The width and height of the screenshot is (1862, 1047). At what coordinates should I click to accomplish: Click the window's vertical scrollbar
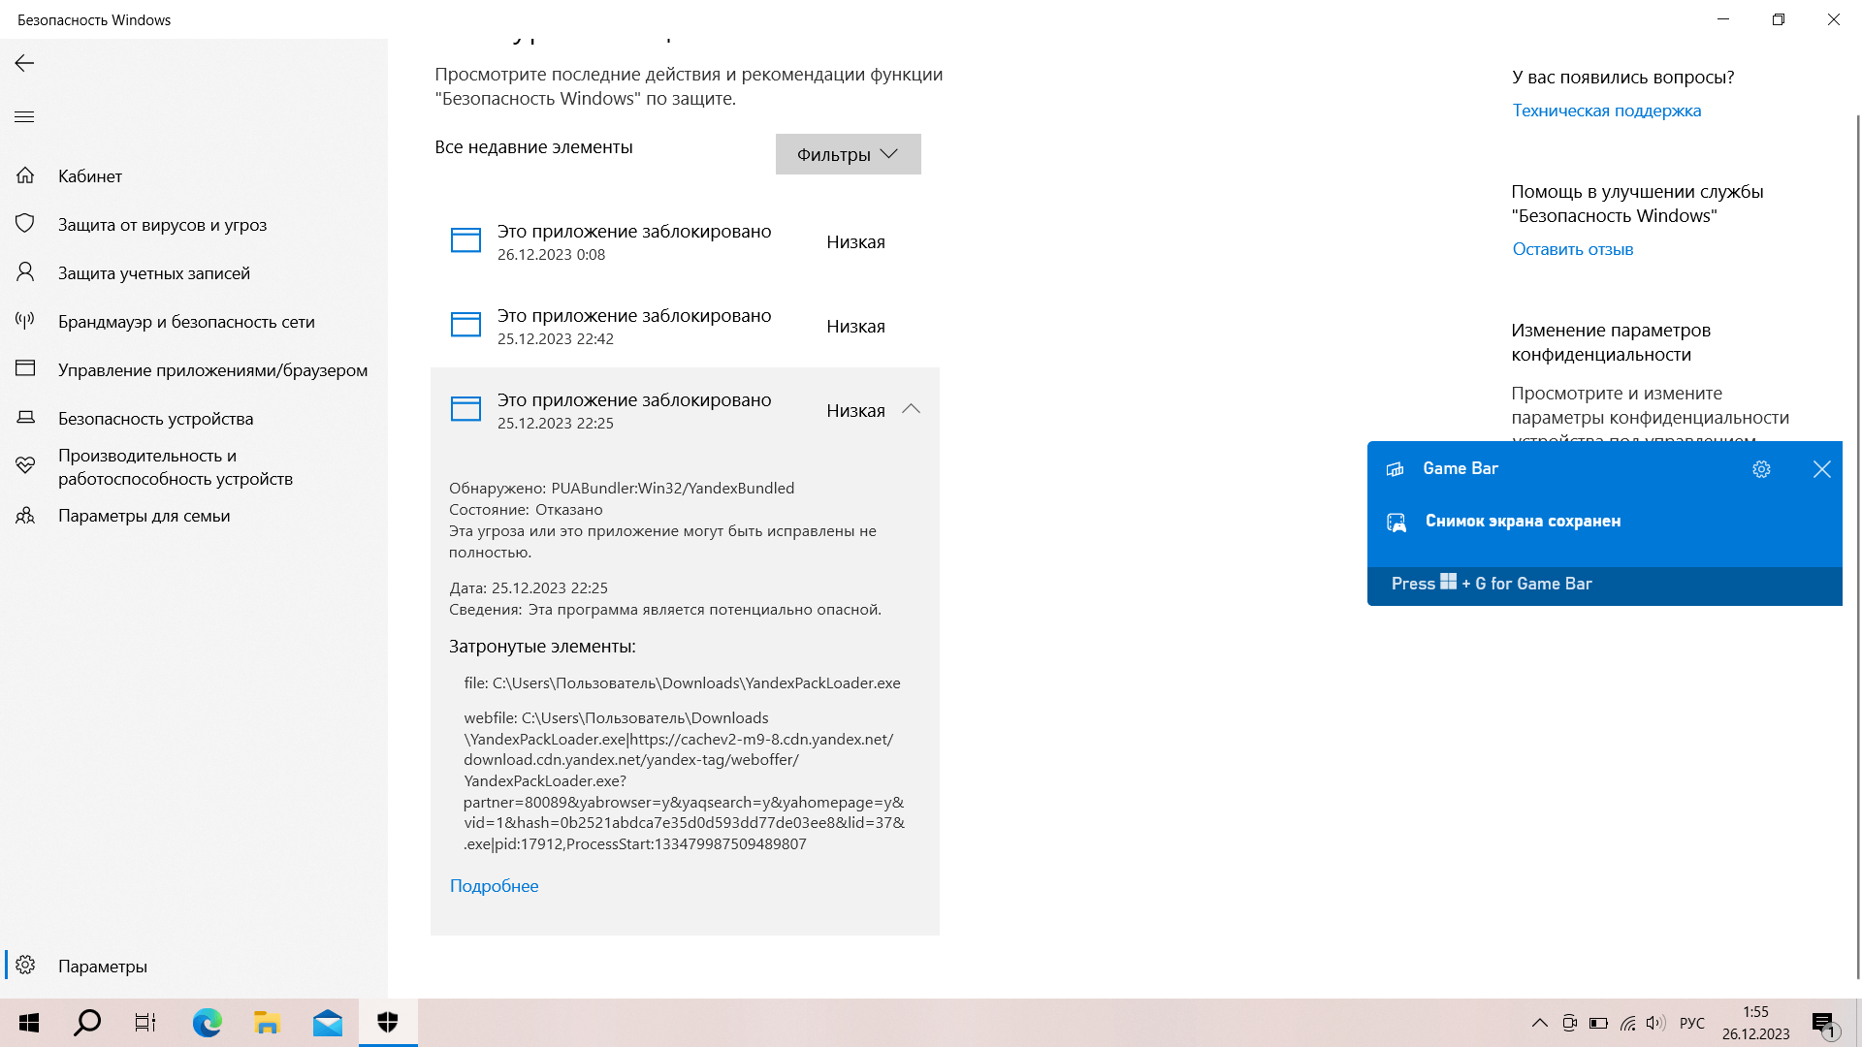(x=1857, y=548)
